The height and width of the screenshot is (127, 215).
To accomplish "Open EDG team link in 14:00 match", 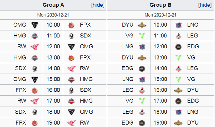I will tap(127, 68).
